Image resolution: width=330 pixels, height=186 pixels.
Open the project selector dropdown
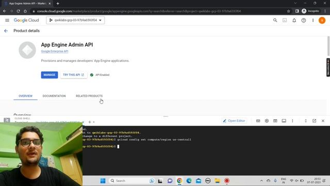pos(75,20)
